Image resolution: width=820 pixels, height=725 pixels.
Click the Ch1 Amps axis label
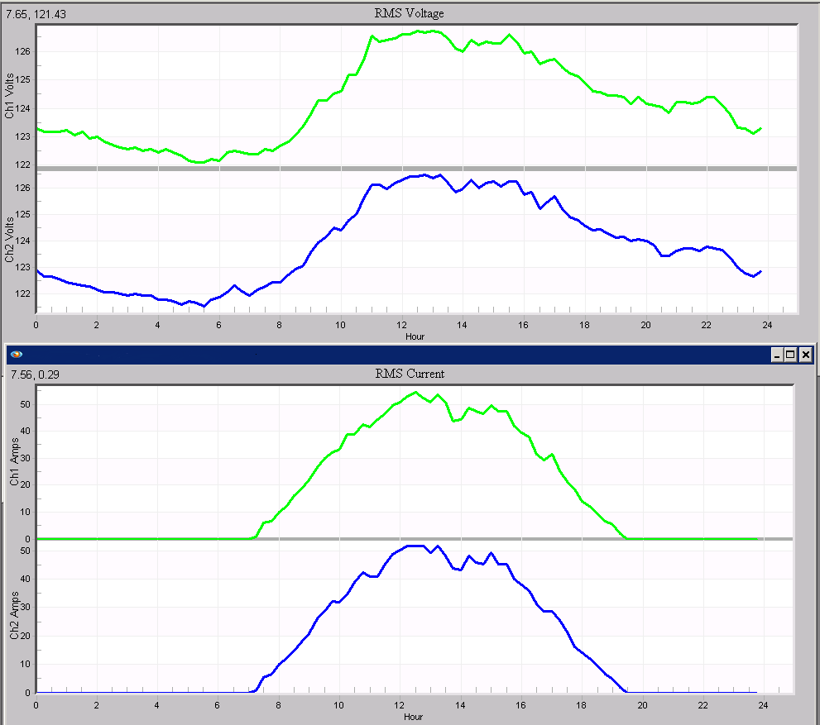click(14, 461)
